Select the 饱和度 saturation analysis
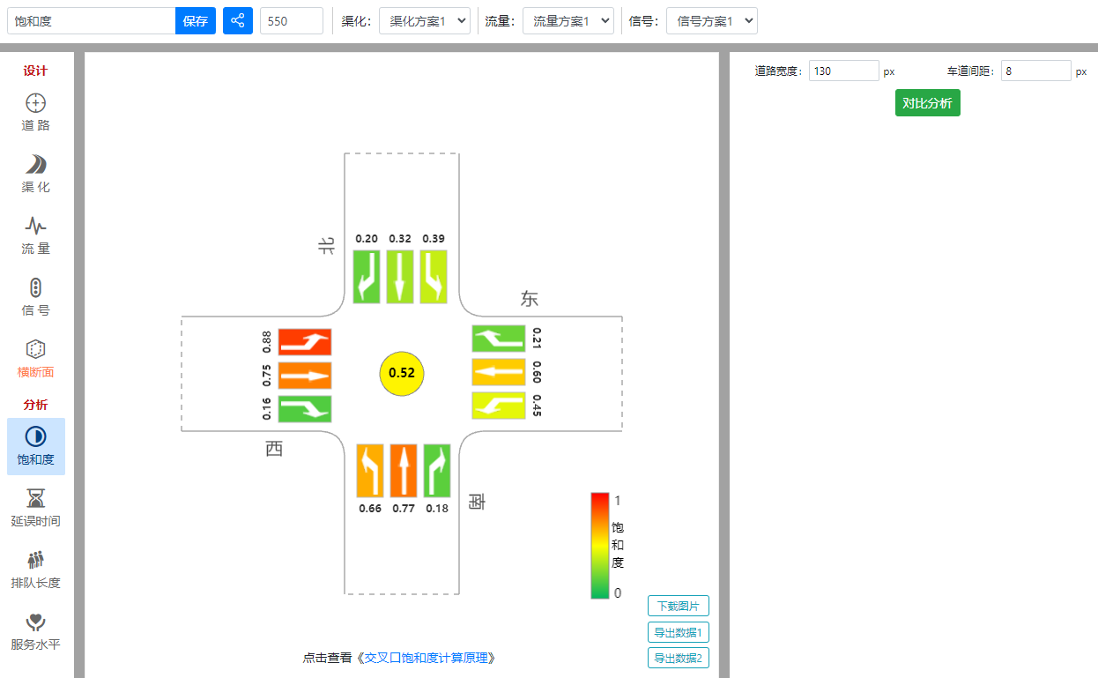Image resolution: width=1098 pixels, height=678 pixels. (x=36, y=447)
